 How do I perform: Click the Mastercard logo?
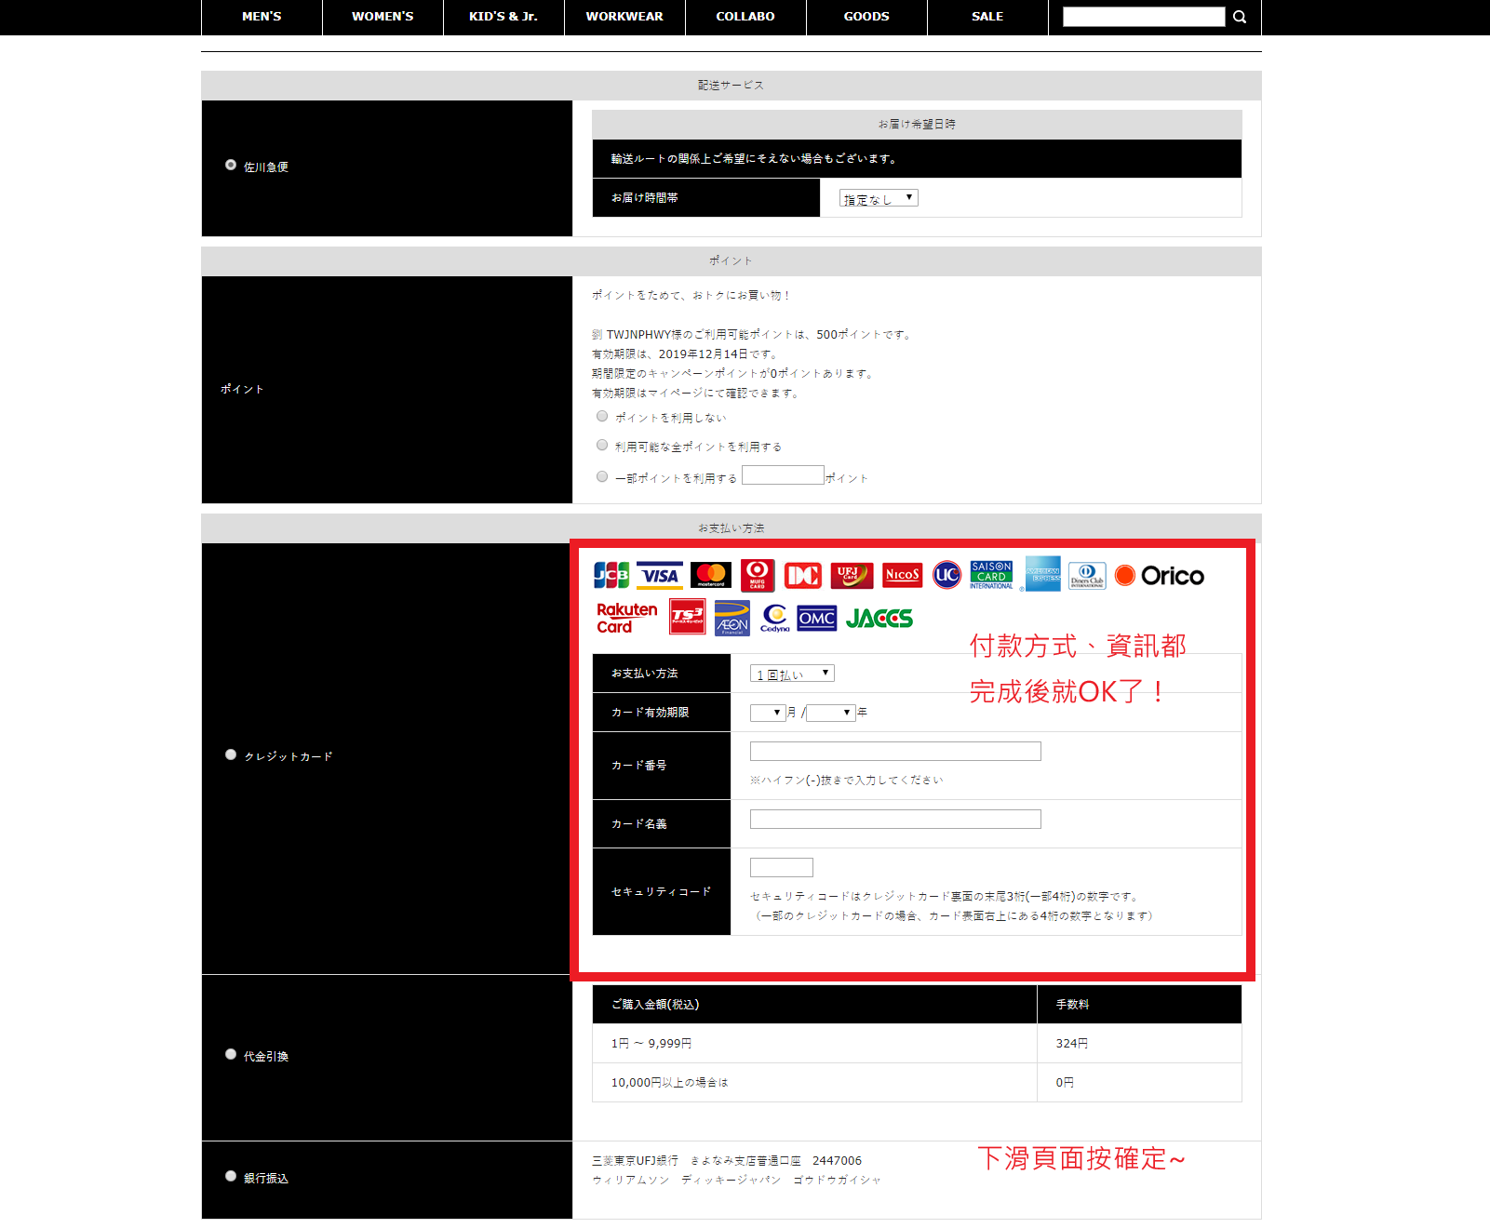coord(711,576)
